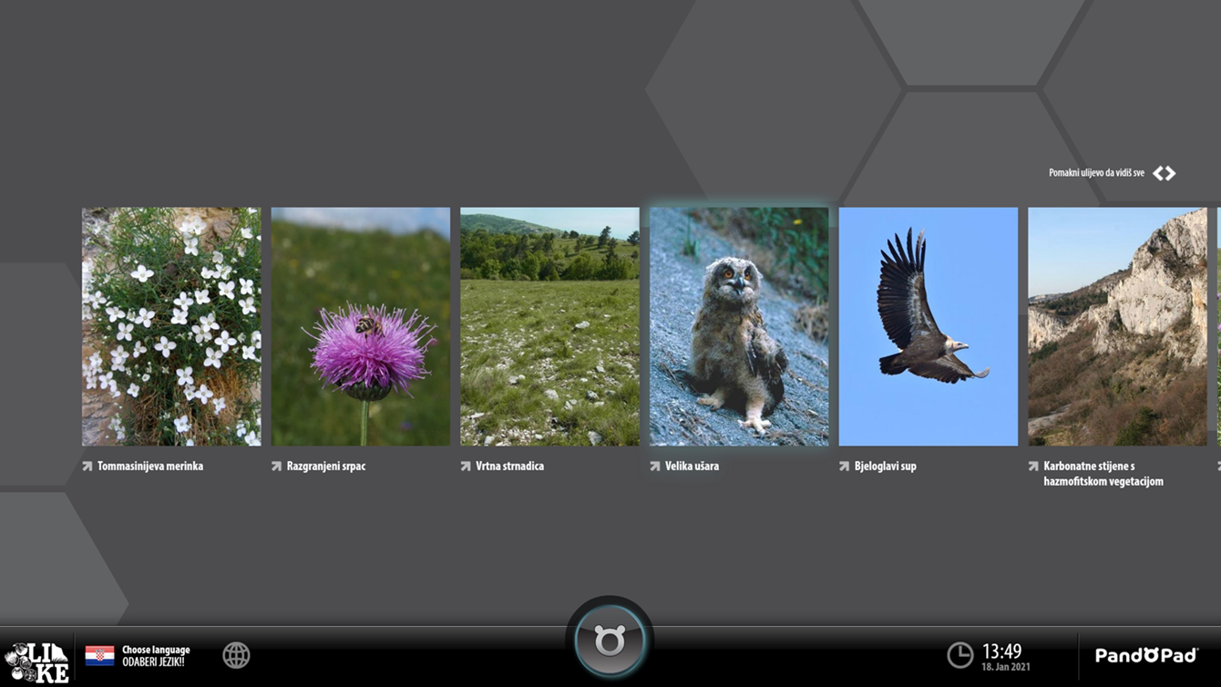Click the globe web icon
The height and width of the screenshot is (687, 1221).
pyautogui.click(x=236, y=655)
